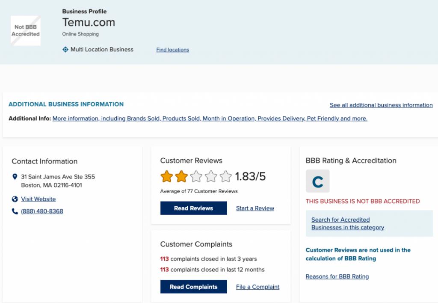Open See all additional business information
Image resolution: width=438 pixels, height=303 pixels.
click(x=381, y=105)
